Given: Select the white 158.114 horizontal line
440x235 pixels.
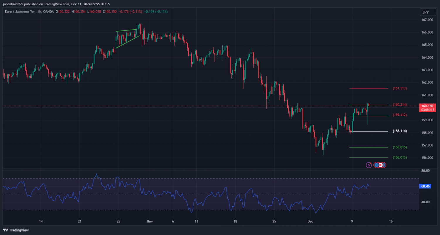Looking at the screenshot, I should (370, 131).
